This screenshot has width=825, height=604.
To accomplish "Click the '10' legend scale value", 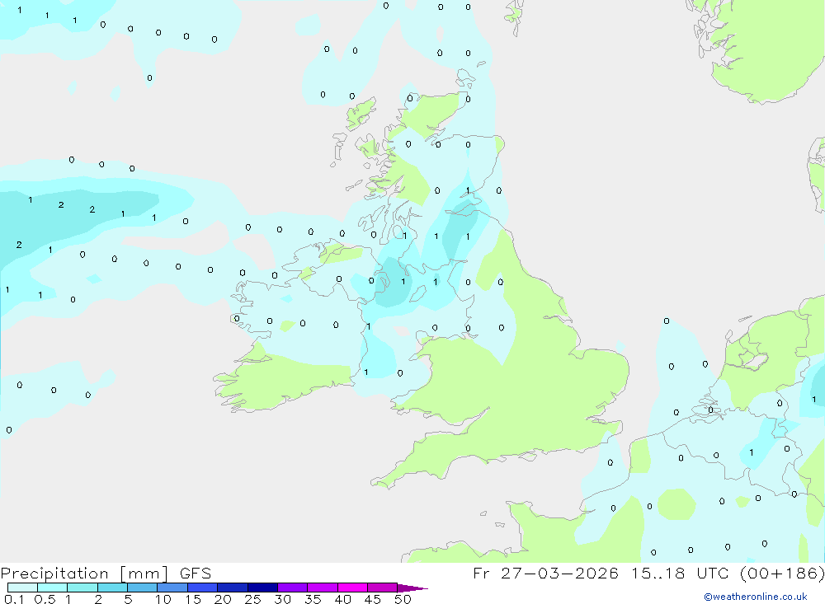I will click(163, 599).
